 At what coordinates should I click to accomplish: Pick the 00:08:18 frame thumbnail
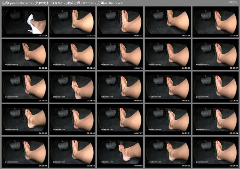click(x=25, y=152)
